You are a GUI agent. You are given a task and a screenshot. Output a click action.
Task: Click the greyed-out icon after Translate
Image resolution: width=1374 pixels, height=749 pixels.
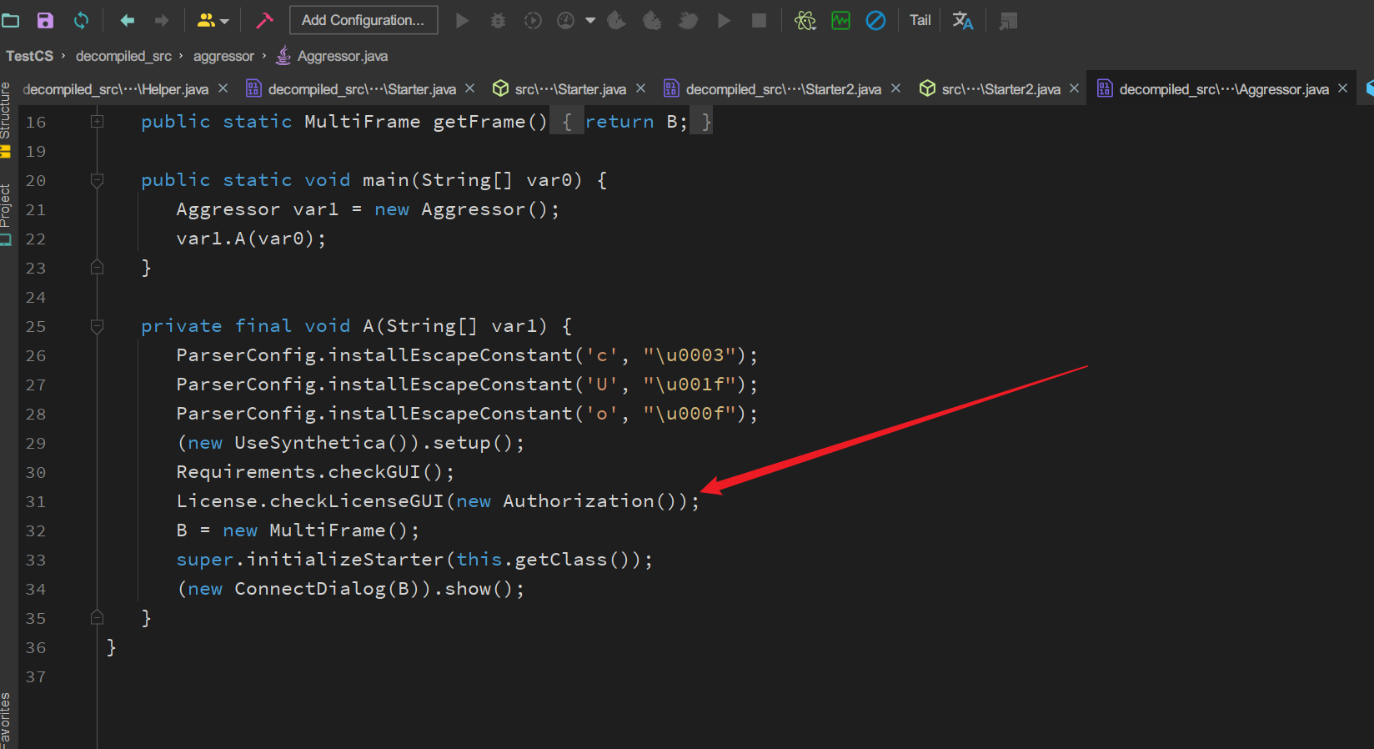[1008, 20]
